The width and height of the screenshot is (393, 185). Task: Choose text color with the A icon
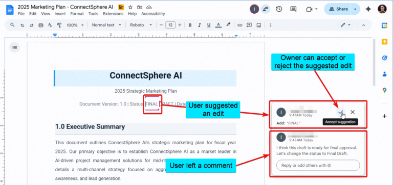coord(219,25)
